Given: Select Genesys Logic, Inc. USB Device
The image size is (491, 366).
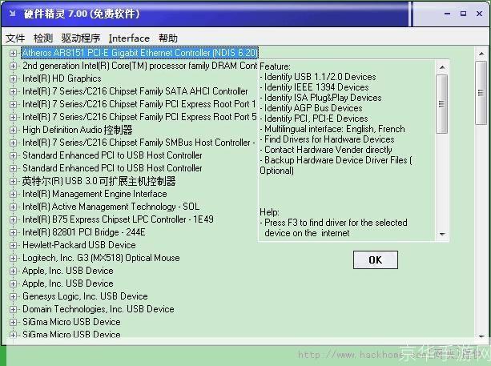Looking at the screenshot, I should (x=85, y=296).
